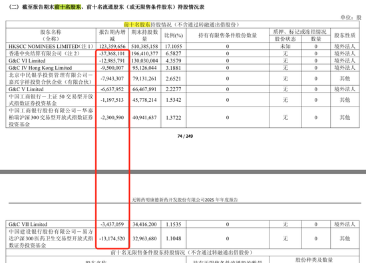Click the 香港中央结算有限公司 row name
Screen dimensions: 366x263
(x=44, y=53)
